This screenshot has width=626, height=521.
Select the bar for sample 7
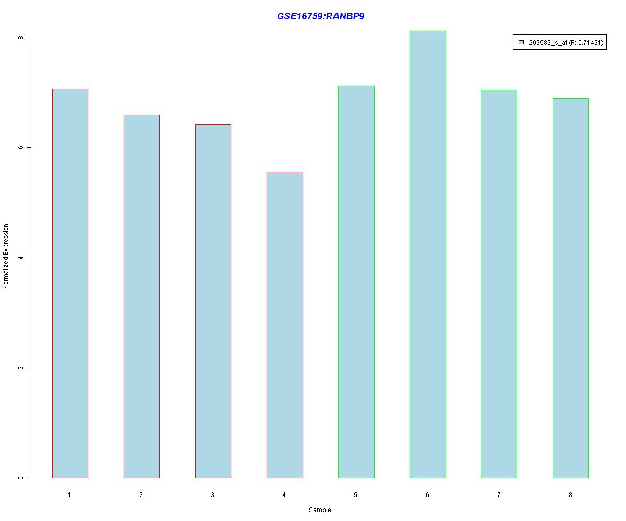(499, 284)
